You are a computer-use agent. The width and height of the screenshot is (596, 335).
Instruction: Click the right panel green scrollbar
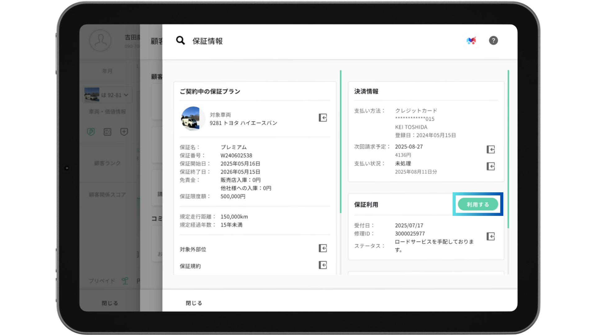[x=508, y=149]
